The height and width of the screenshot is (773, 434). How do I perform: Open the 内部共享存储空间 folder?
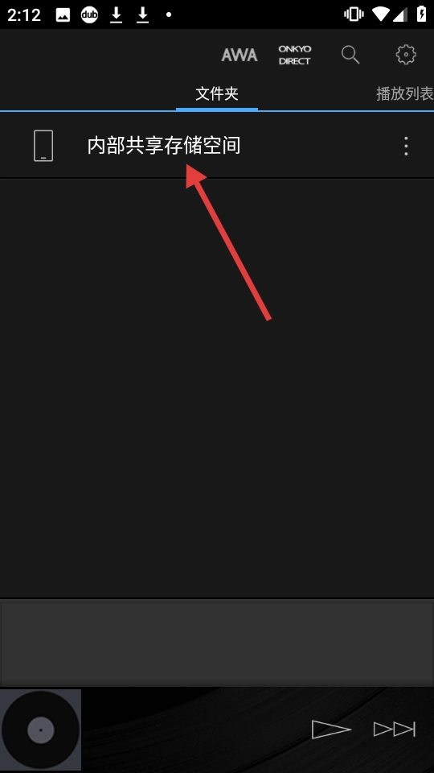(217, 146)
